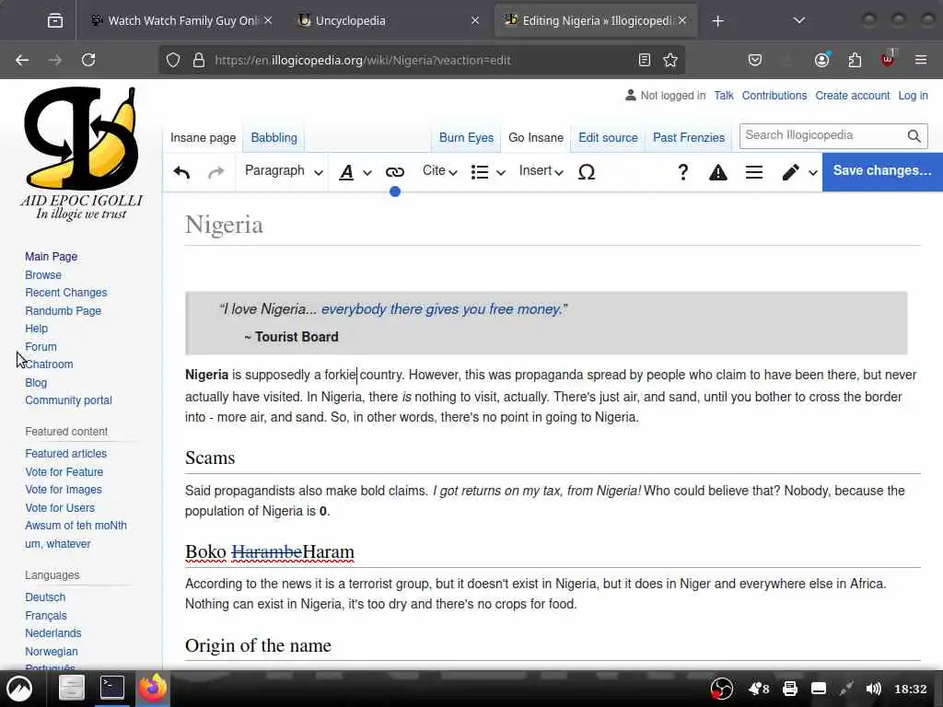The image size is (943, 707).
Task: Toggle reader view icon in address bar
Action: [644, 60]
